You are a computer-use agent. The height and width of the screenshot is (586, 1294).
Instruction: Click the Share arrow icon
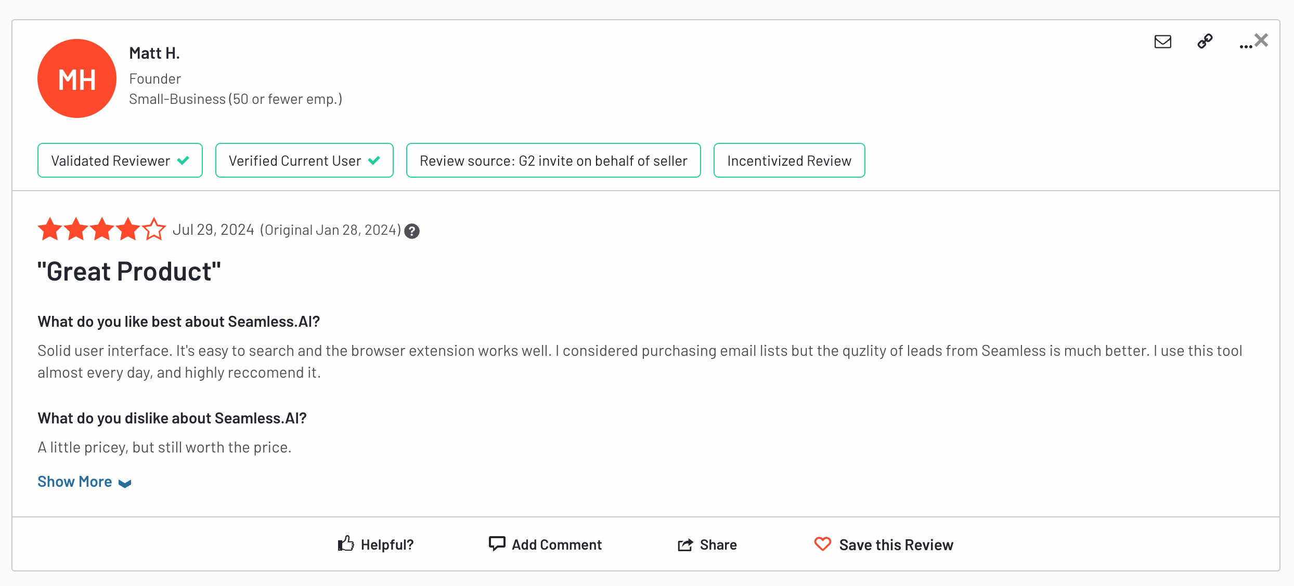point(685,544)
